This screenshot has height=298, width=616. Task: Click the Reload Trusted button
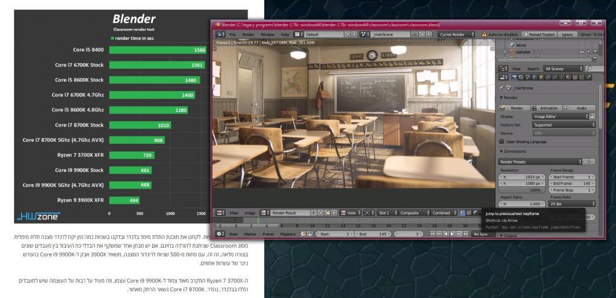click(540, 34)
